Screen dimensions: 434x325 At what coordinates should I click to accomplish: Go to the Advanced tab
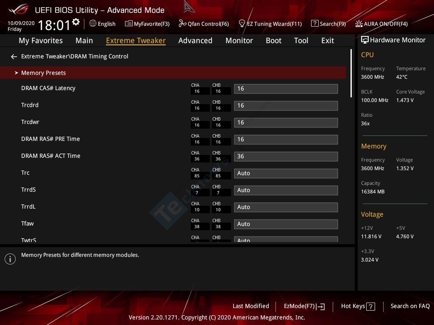point(195,41)
